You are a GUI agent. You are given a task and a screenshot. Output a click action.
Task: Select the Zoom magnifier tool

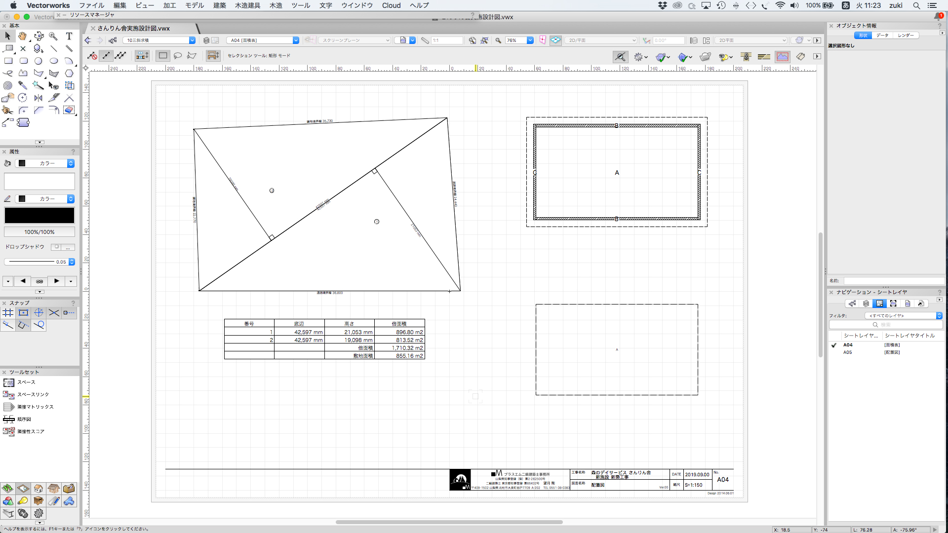tap(54, 36)
